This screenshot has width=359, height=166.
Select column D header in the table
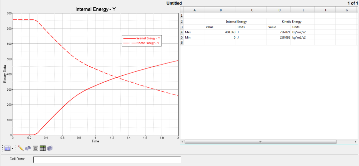[x=279, y=10]
